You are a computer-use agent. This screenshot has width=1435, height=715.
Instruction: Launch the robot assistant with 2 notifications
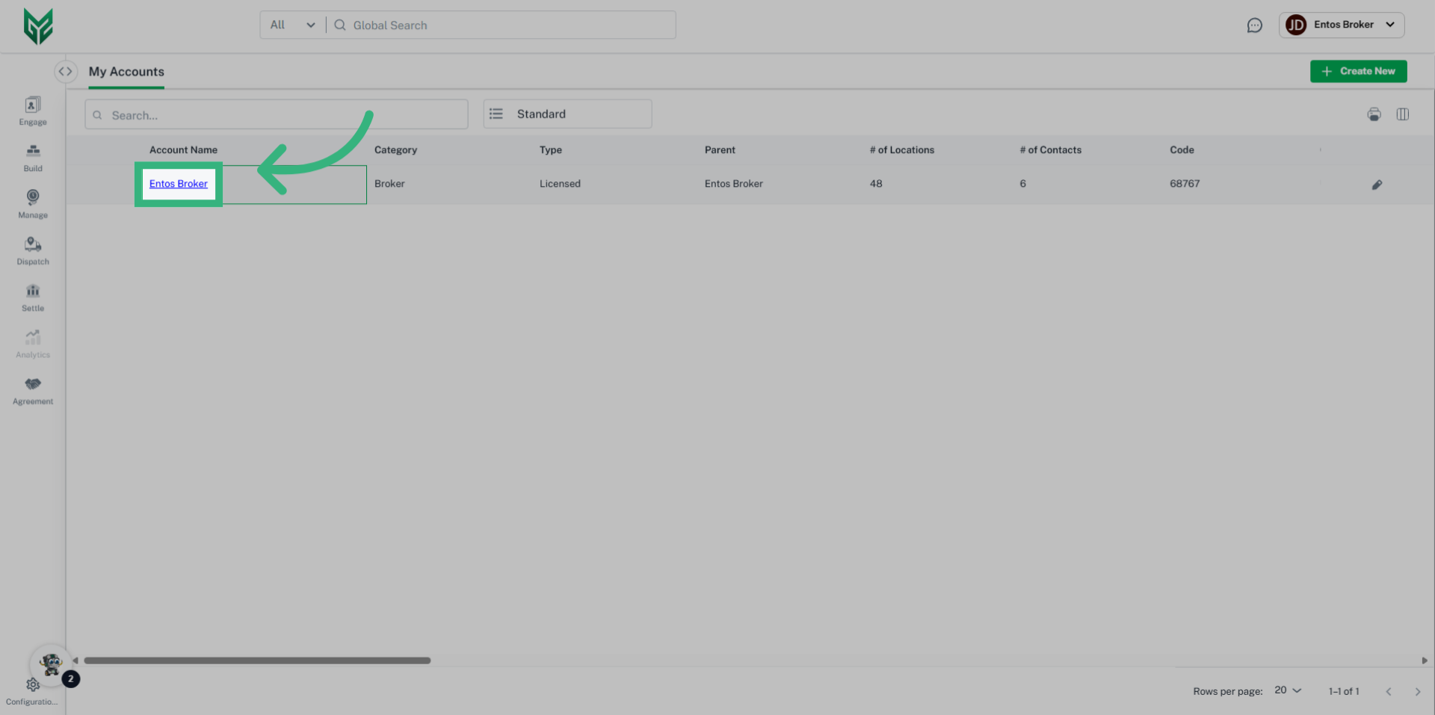(x=51, y=664)
